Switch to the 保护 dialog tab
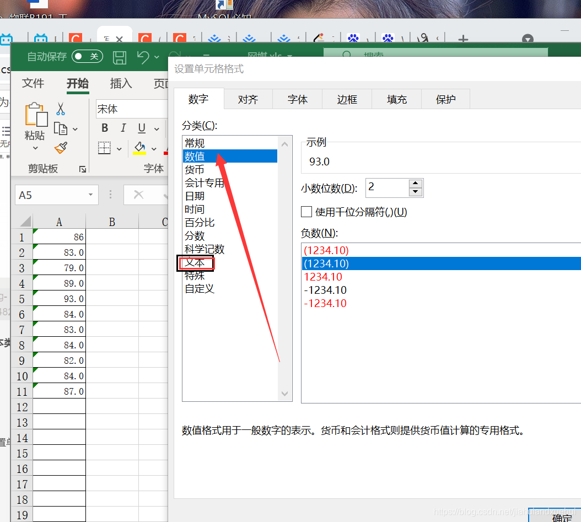This screenshot has height=522, width=581. [x=446, y=99]
